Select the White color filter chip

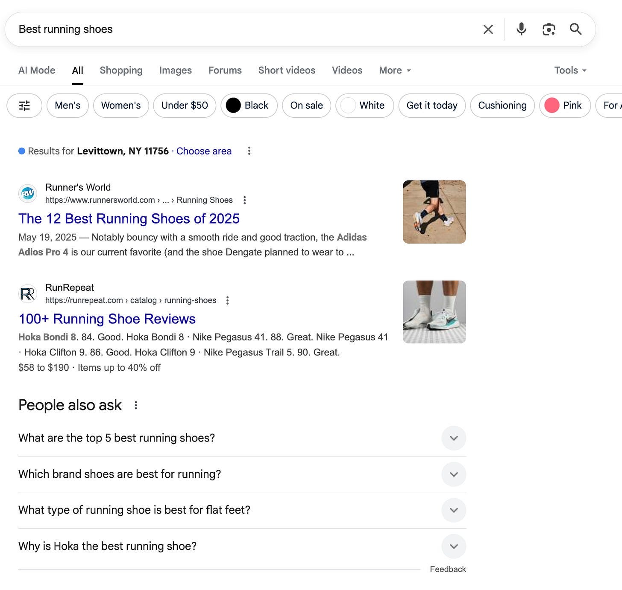tap(364, 105)
